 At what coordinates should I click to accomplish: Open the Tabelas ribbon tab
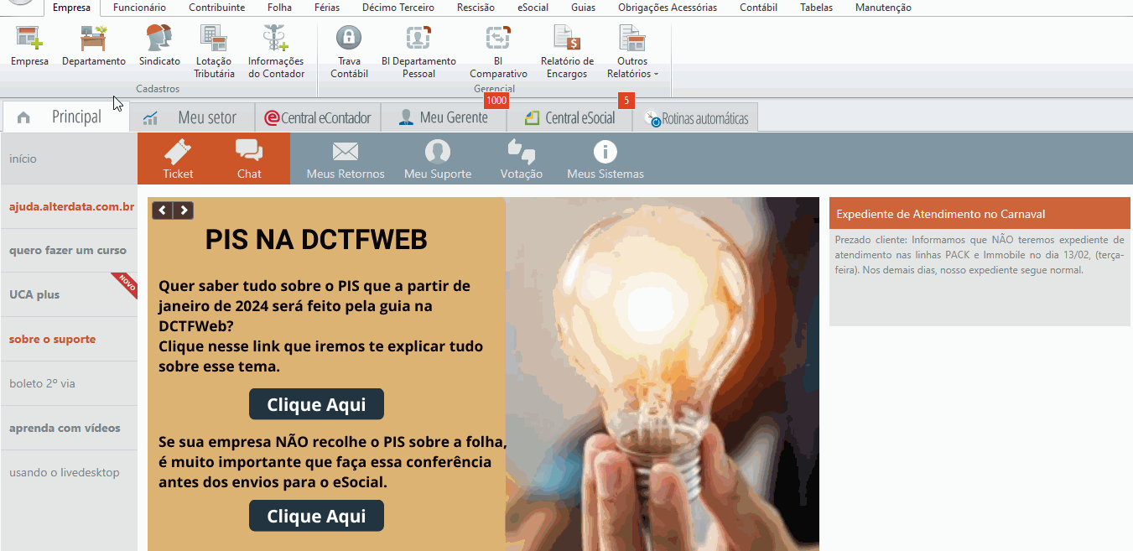tap(816, 8)
